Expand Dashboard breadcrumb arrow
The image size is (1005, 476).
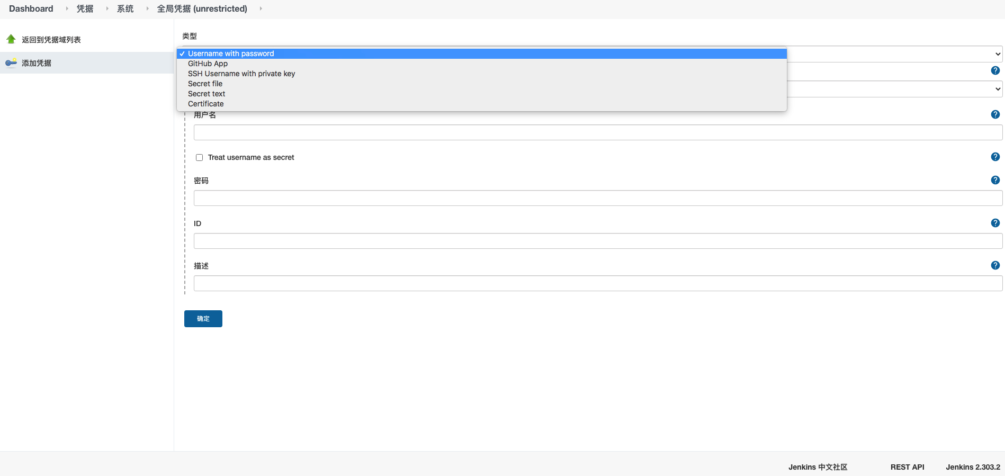[x=67, y=8]
